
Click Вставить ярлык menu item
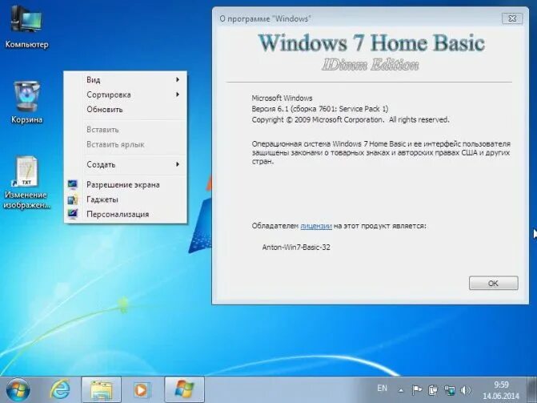[x=126, y=144]
